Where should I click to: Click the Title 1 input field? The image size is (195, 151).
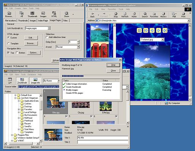click(103, 138)
